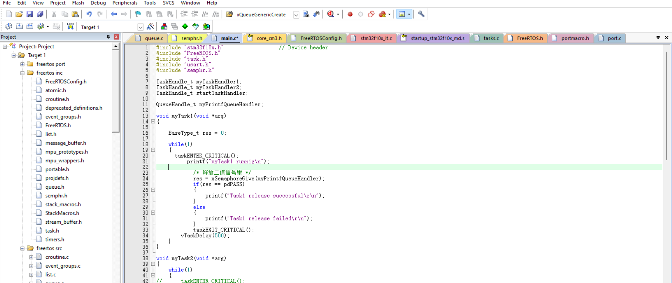
Task: Select FreeRTOSConfig.h in project tree
Action: point(66,82)
